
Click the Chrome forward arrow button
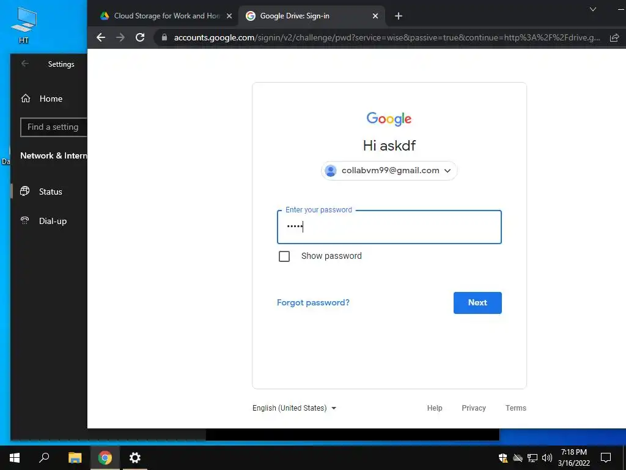(x=120, y=37)
